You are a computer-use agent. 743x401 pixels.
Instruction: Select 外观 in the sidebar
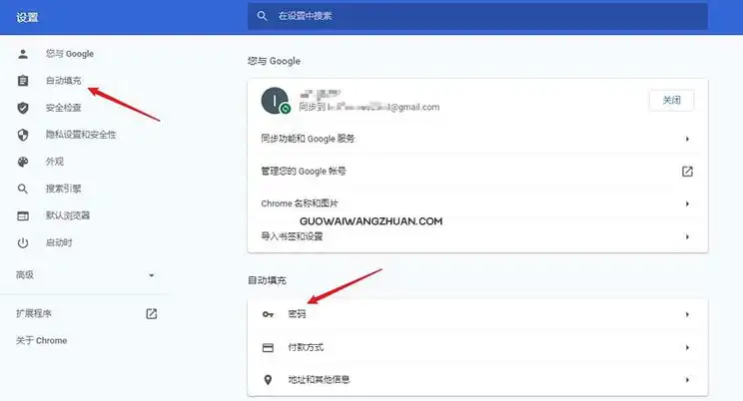(55, 162)
